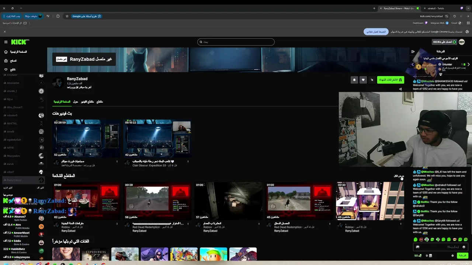Click the Ask Google chip in the address bar

87,16
